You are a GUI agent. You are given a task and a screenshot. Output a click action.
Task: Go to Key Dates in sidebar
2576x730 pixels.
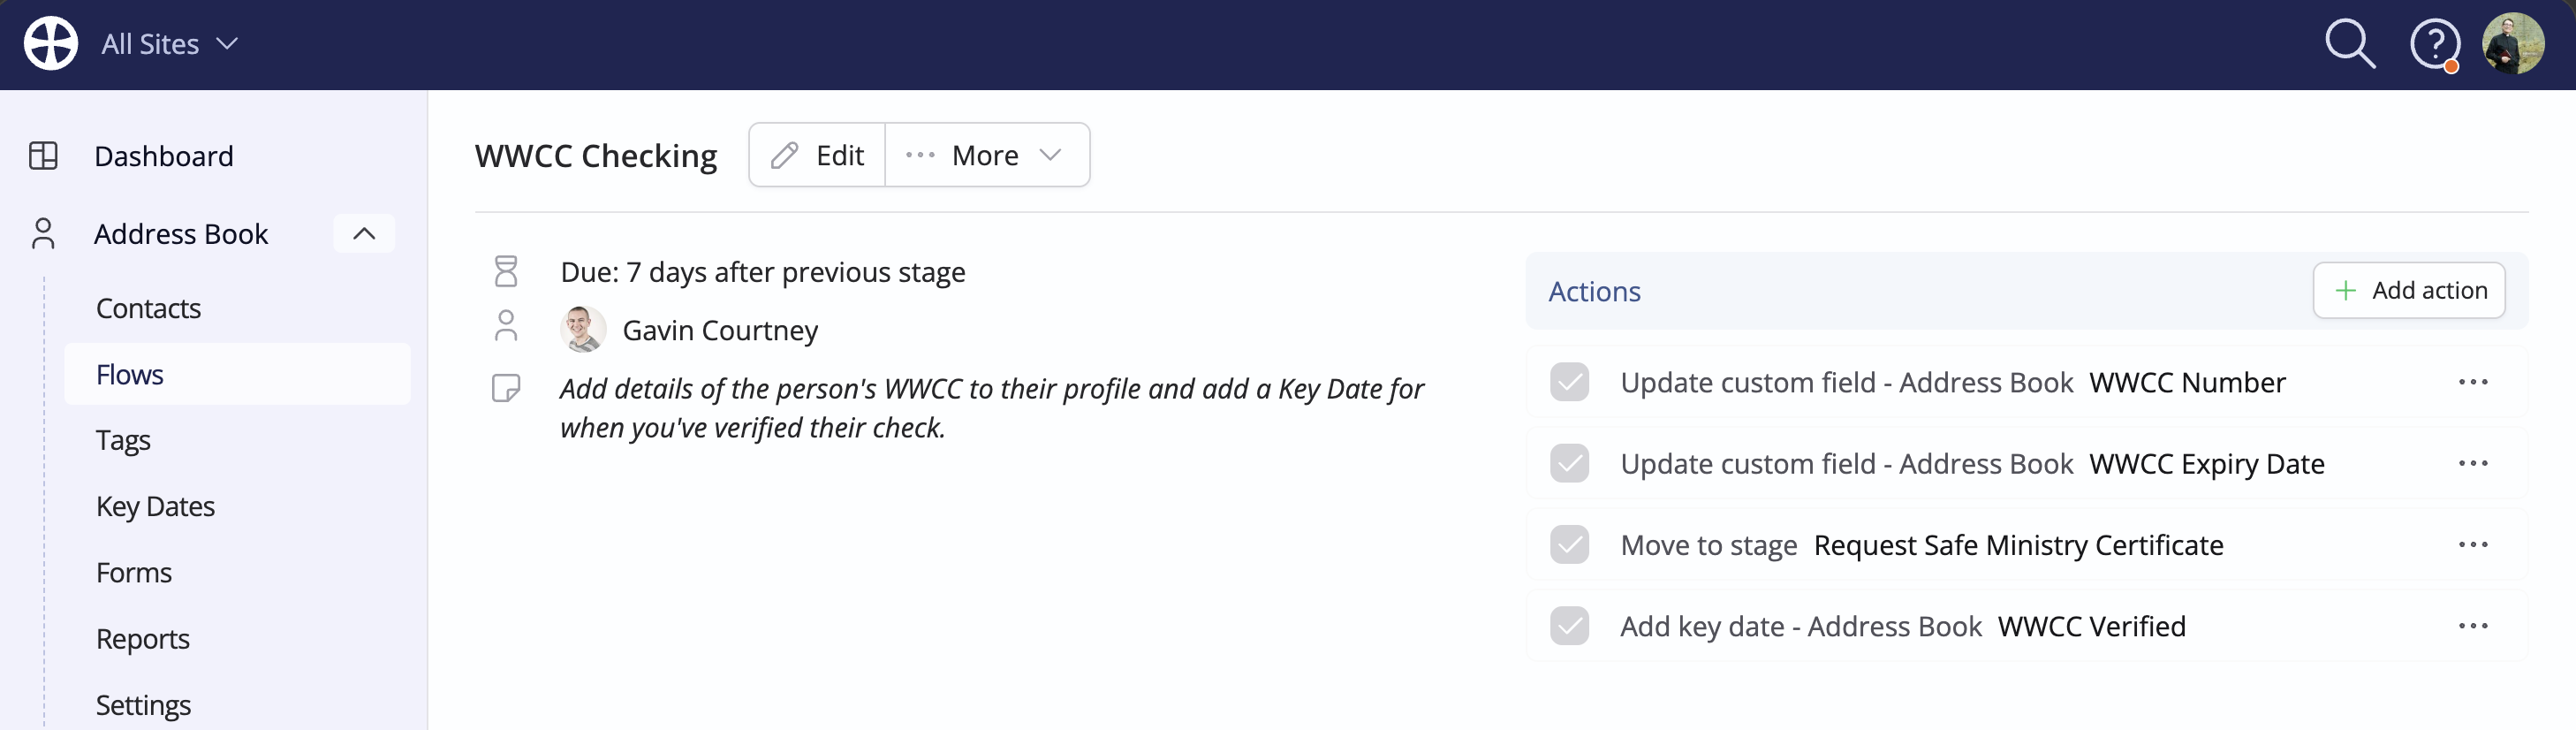coord(155,507)
